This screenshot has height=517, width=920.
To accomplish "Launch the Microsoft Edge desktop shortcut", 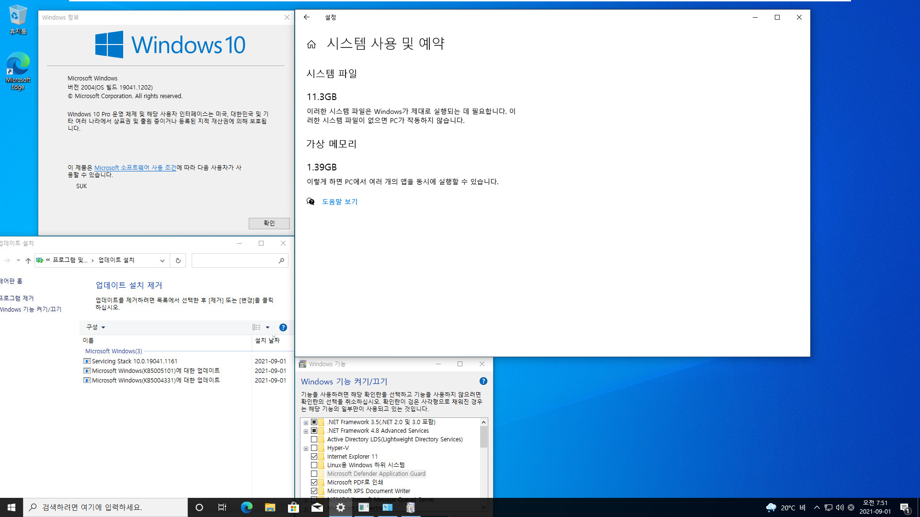I will tap(18, 71).
